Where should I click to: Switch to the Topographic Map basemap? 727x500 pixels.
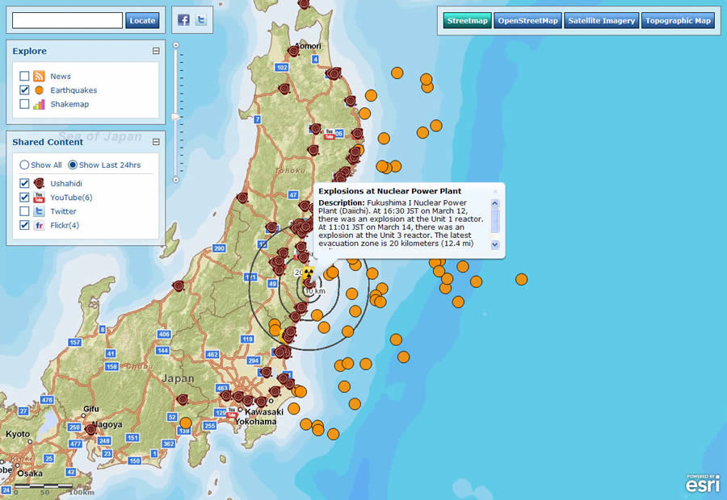(x=679, y=20)
